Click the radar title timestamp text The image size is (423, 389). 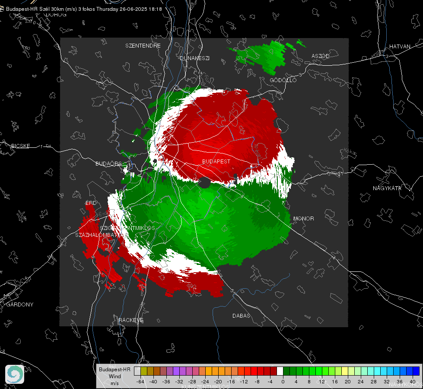pos(84,9)
